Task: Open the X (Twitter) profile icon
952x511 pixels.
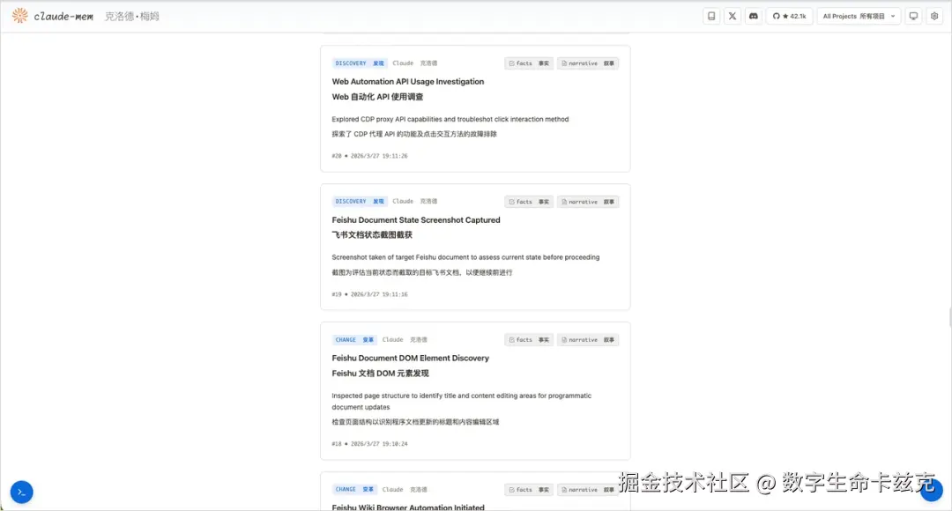Action: click(732, 16)
